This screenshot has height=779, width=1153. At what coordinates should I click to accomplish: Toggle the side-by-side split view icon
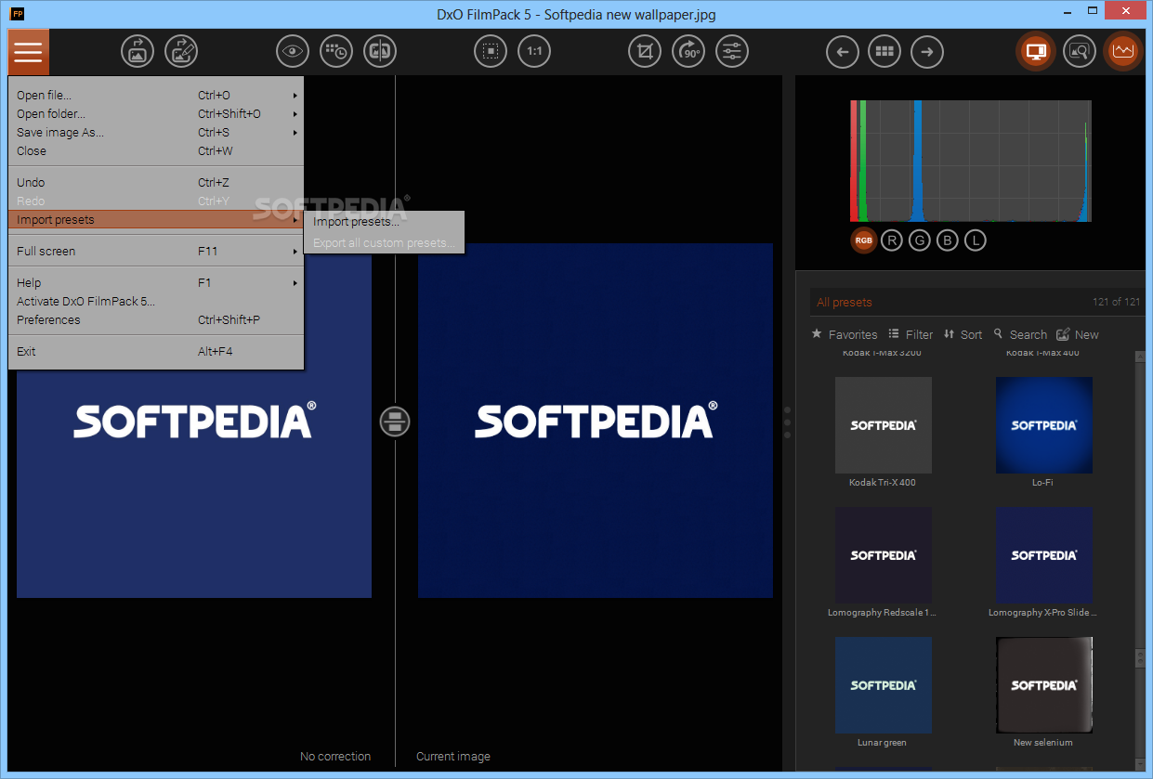click(379, 51)
